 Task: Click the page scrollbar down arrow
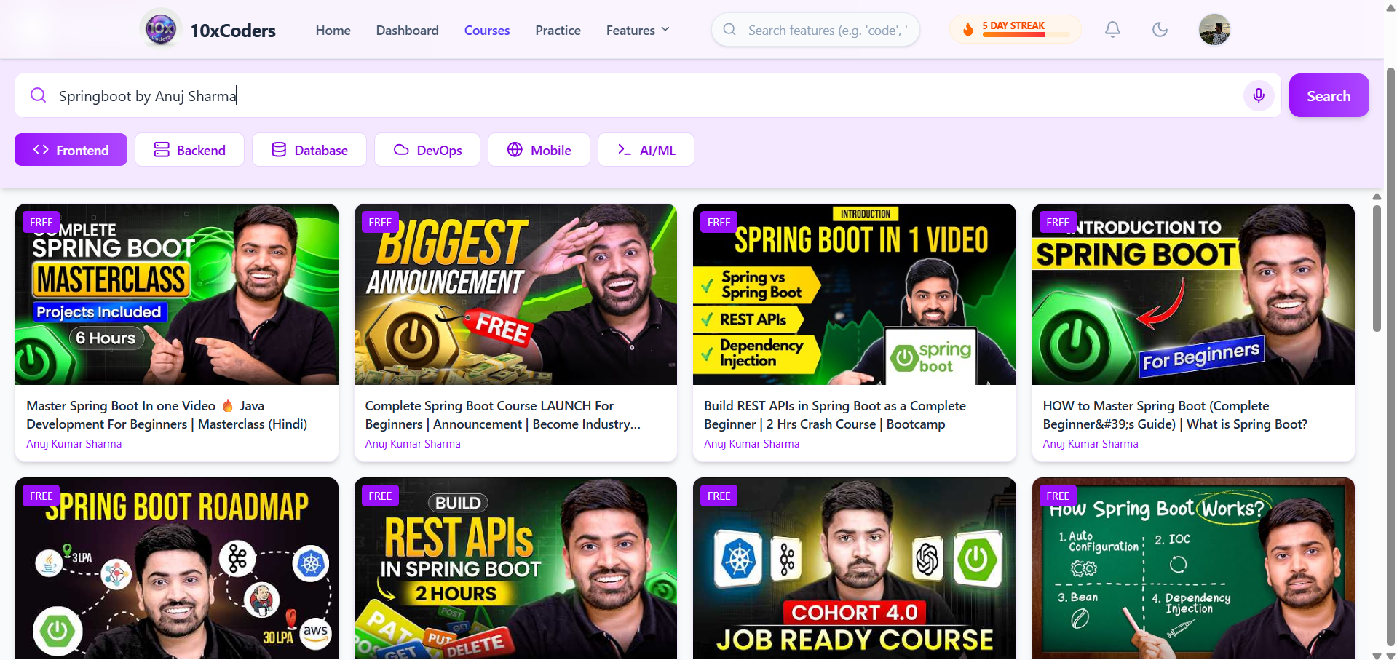pyautogui.click(x=1390, y=655)
